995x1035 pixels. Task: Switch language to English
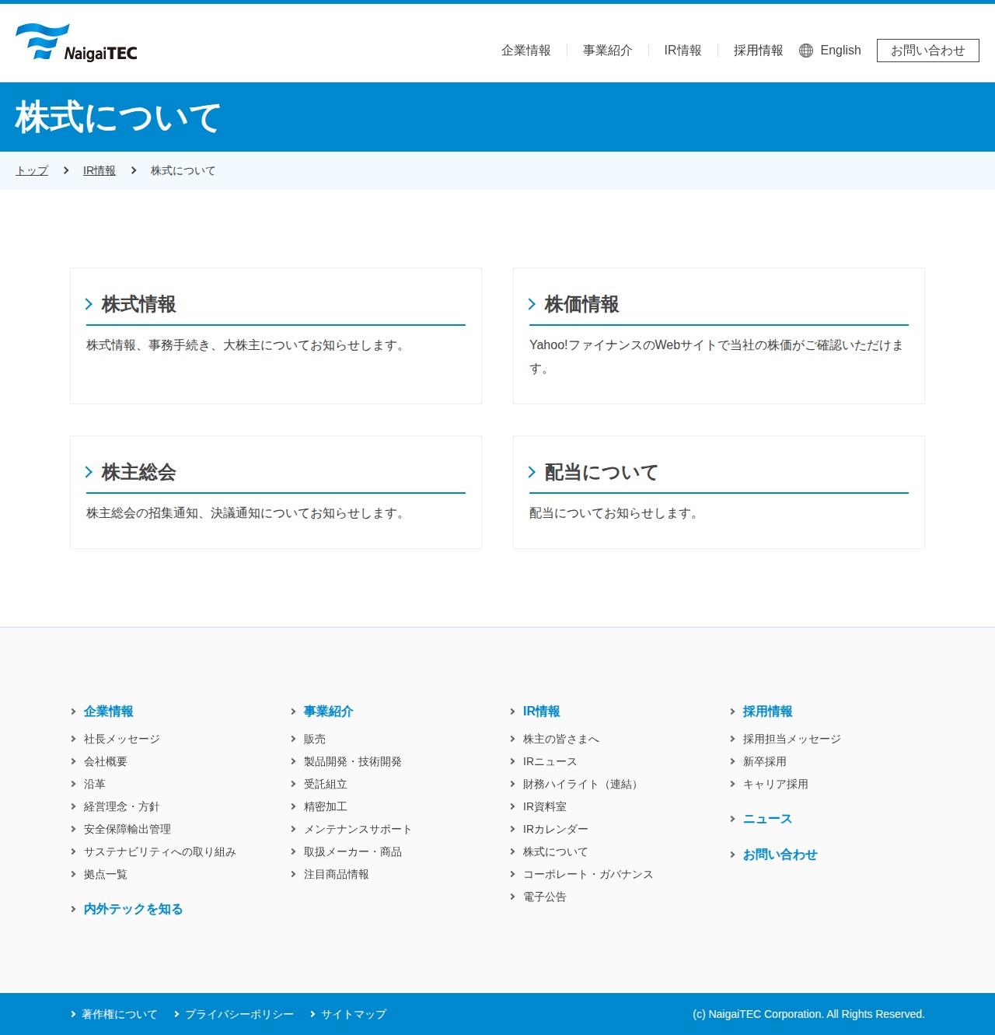840,51
